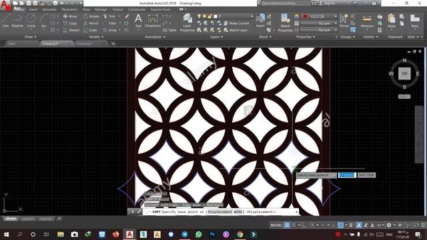
Task: Click the TOP face of ViewCube
Action: [404, 73]
